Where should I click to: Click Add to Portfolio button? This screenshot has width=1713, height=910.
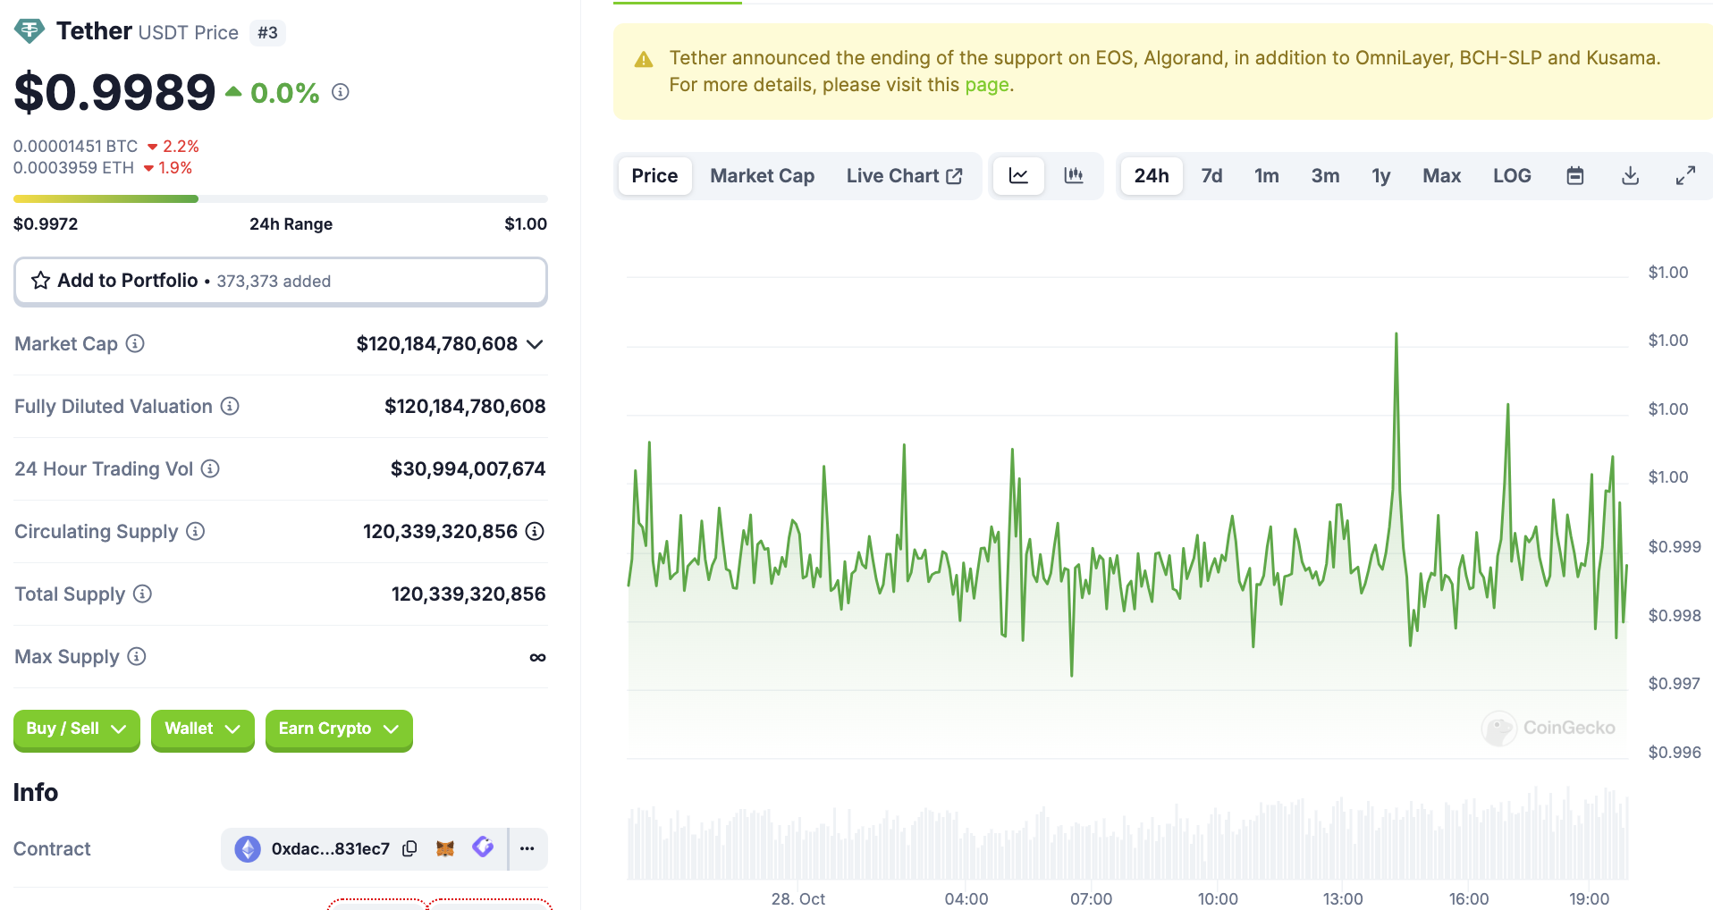pos(281,281)
